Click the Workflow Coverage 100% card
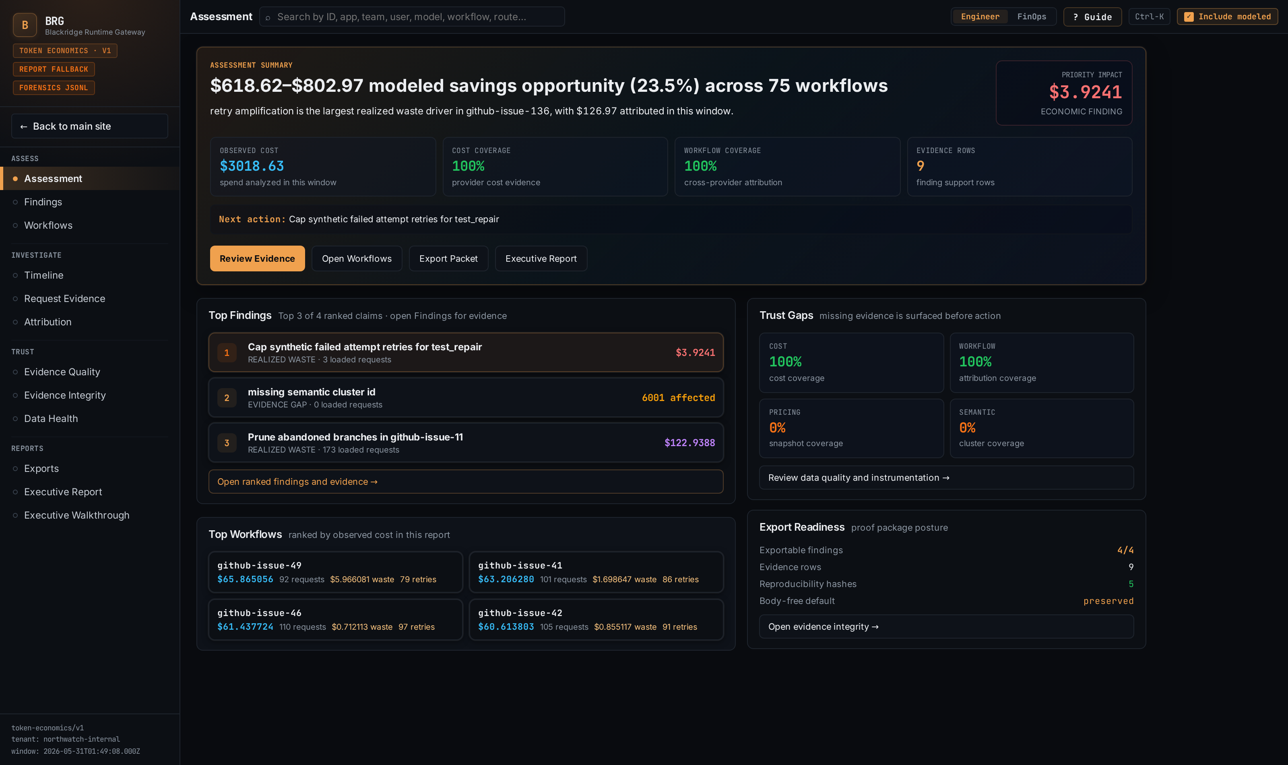Screen dimensions: 1288x765 click(x=787, y=167)
